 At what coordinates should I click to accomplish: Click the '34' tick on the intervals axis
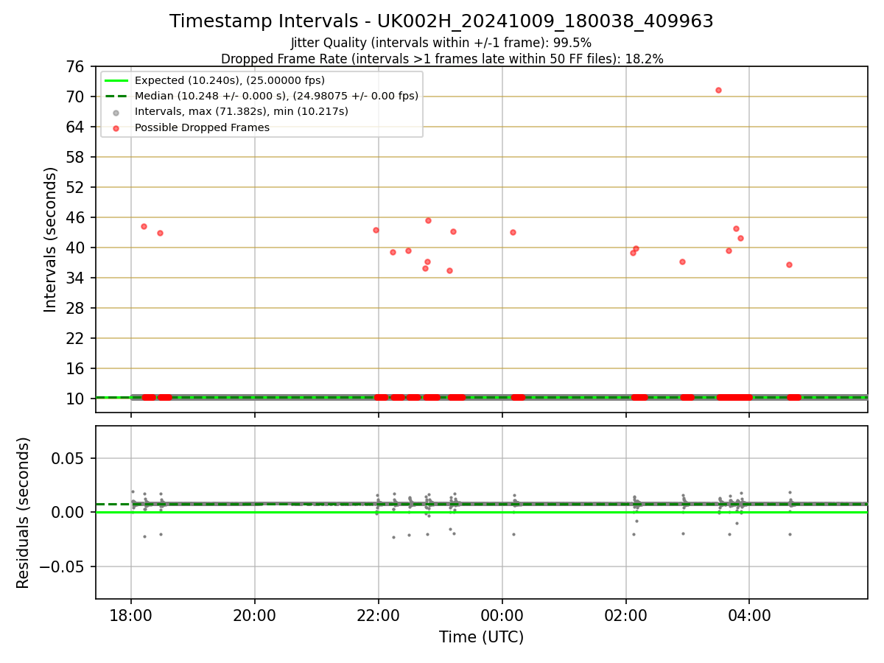[x=77, y=278]
